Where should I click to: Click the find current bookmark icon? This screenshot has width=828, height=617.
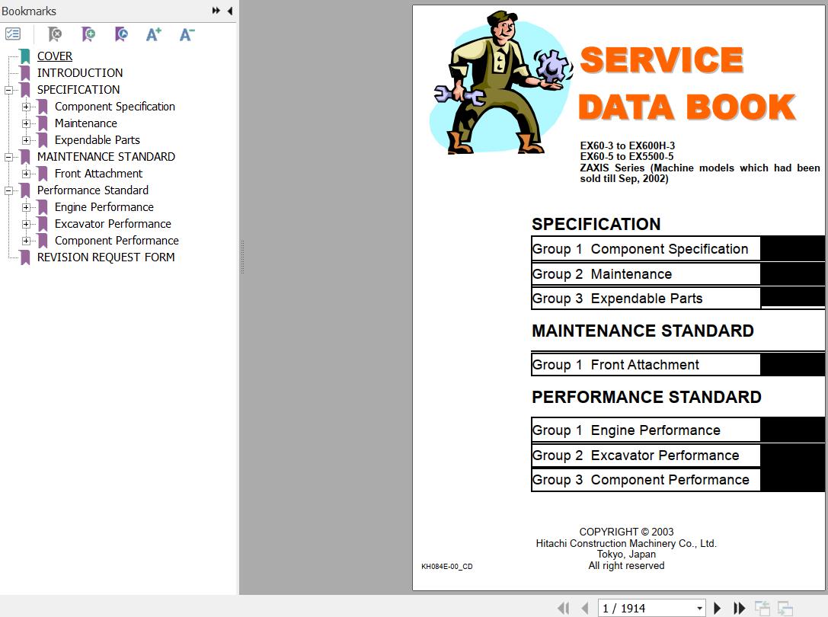(121, 34)
